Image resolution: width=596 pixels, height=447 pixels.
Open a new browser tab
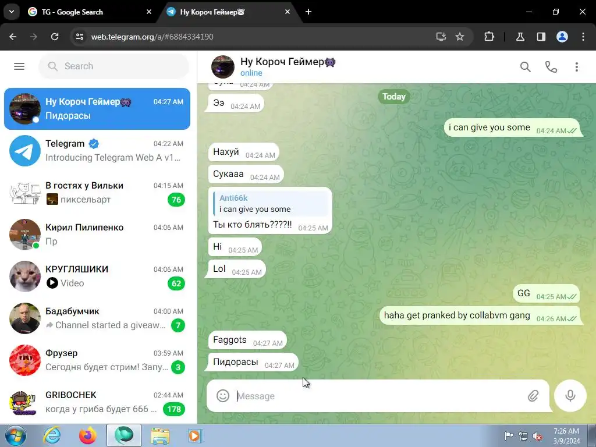pyautogui.click(x=308, y=12)
